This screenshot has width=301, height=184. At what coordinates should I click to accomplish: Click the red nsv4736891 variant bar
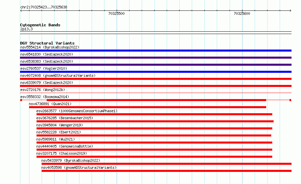(x=147, y=107)
